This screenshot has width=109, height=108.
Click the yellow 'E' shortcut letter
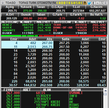point(81,3)
